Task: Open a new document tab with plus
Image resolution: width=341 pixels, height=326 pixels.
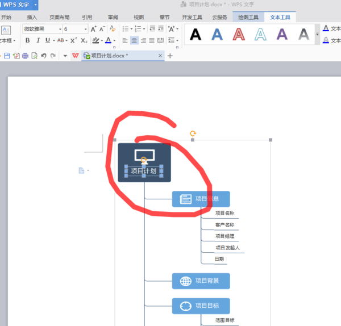Action: point(170,56)
